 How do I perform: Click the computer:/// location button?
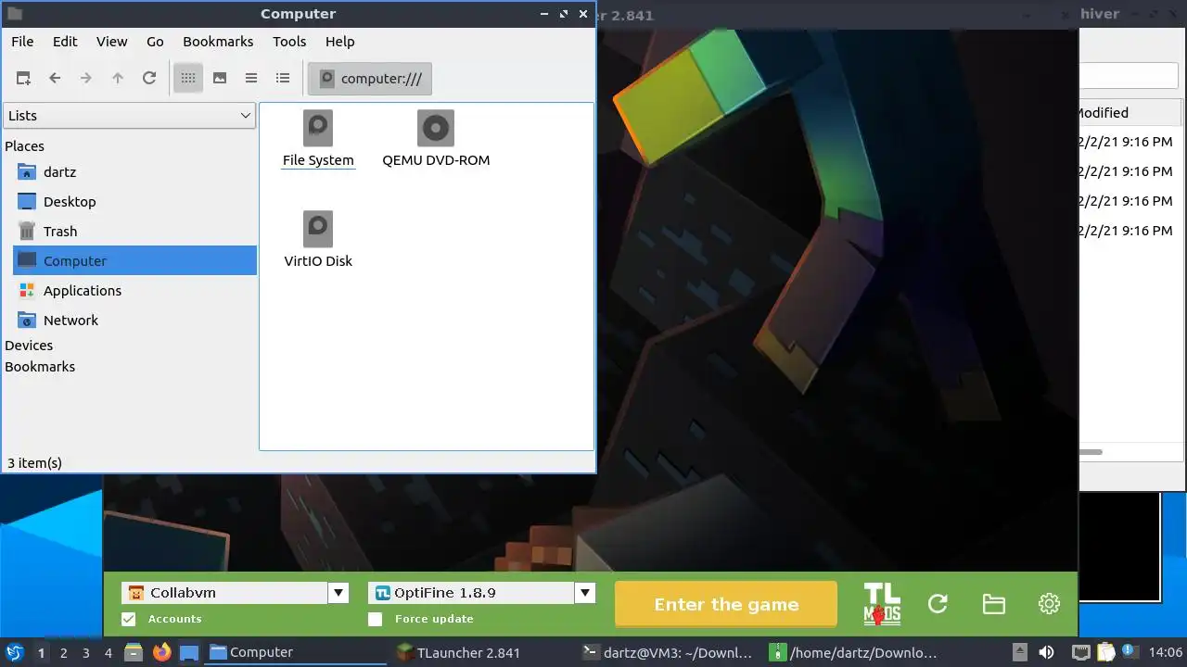click(370, 79)
